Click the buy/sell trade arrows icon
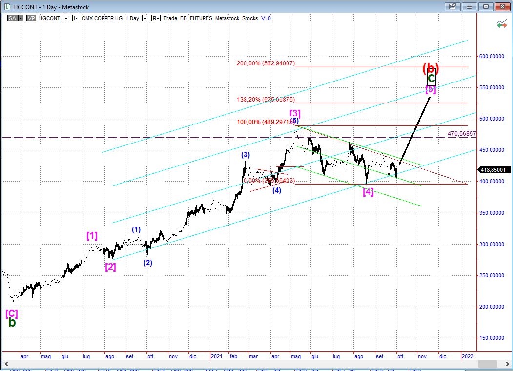Image resolution: width=513 pixels, height=371 pixels. click(x=502, y=24)
